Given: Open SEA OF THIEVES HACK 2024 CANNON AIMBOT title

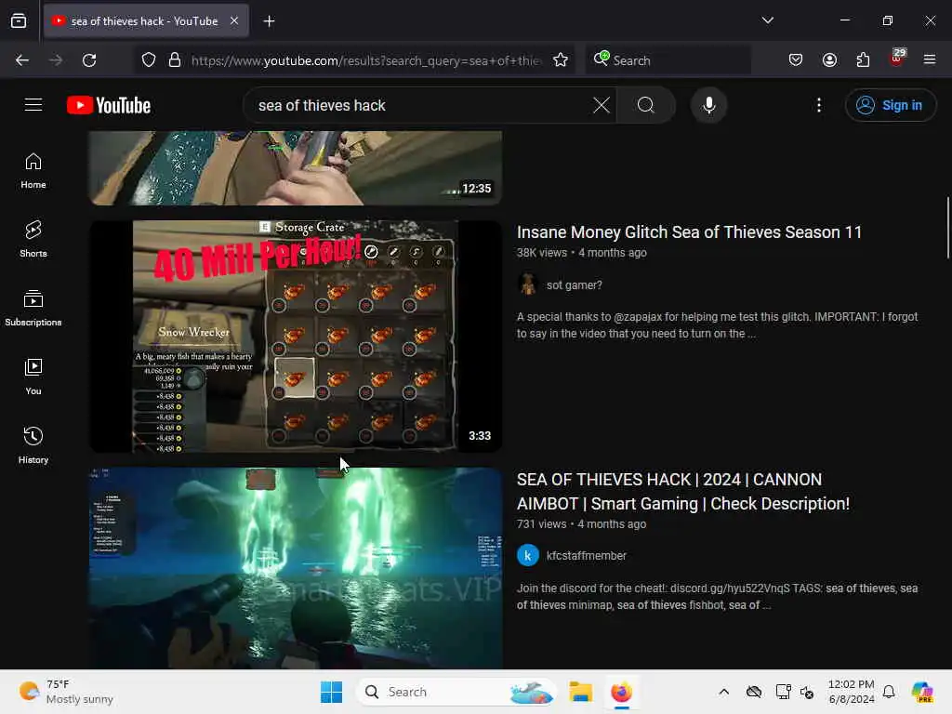Looking at the screenshot, I should pyautogui.click(x=683, y=492).
